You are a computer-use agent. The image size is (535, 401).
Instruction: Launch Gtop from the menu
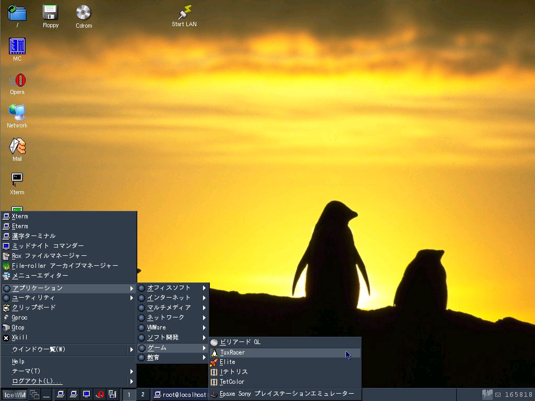click(68, 327)
